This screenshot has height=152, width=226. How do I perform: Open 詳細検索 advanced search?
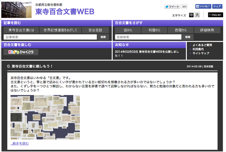pos(207,30)
